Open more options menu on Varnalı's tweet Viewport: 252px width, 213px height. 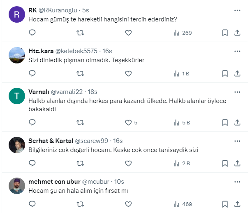click(x=237, y=91)
